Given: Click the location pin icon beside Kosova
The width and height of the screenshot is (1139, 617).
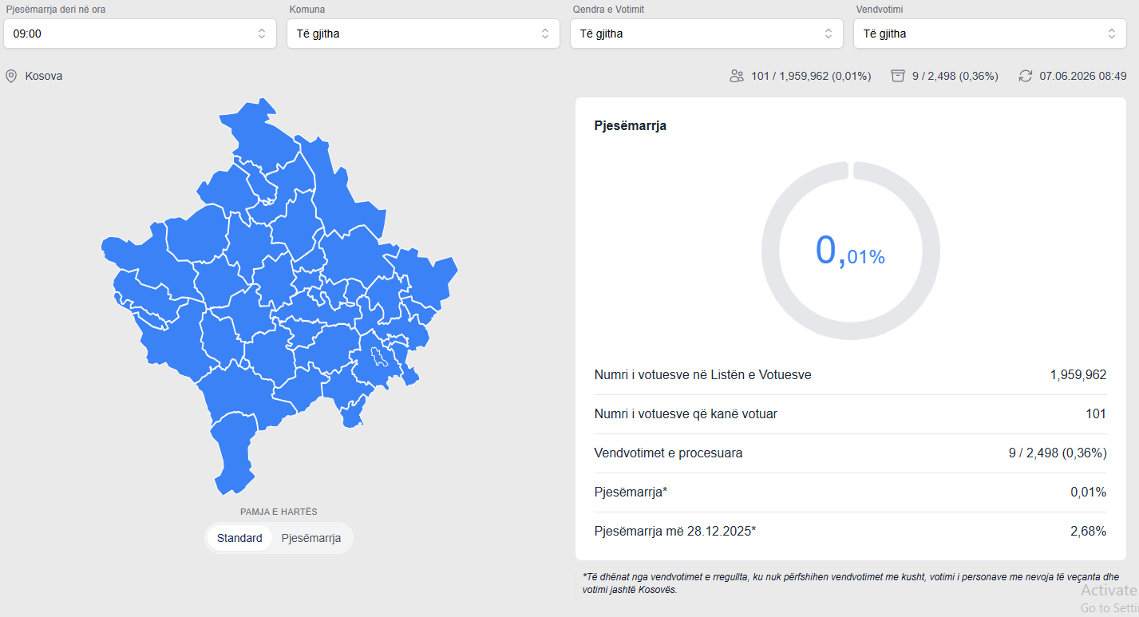Looking at the screenshot, I should [11, 77].
